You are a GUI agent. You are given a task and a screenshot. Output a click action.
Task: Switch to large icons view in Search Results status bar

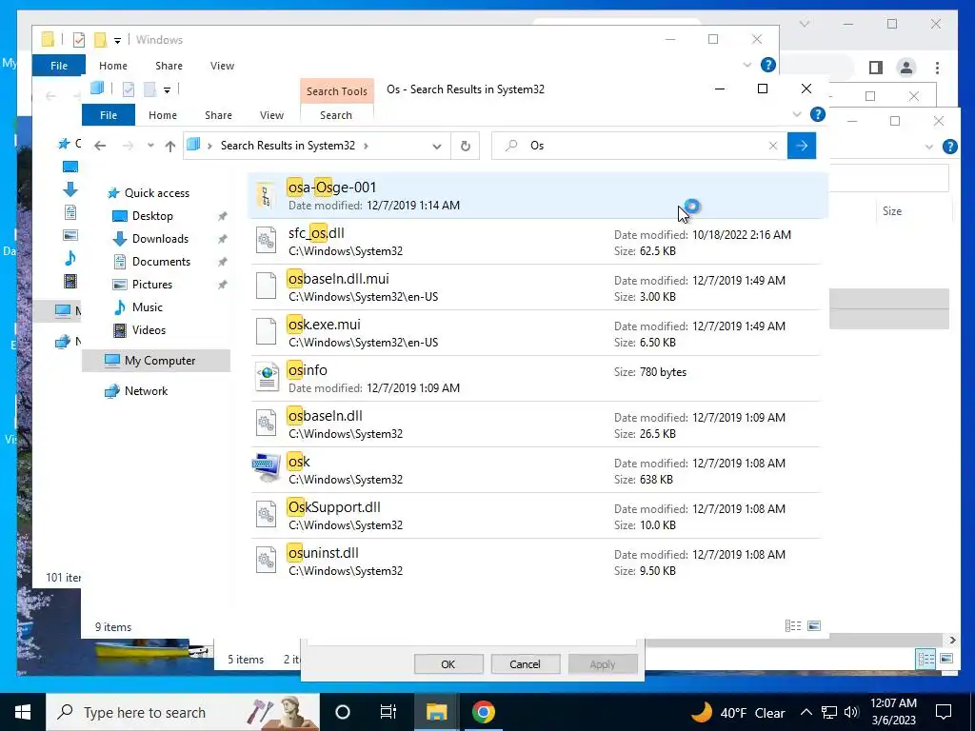(814, 626)
